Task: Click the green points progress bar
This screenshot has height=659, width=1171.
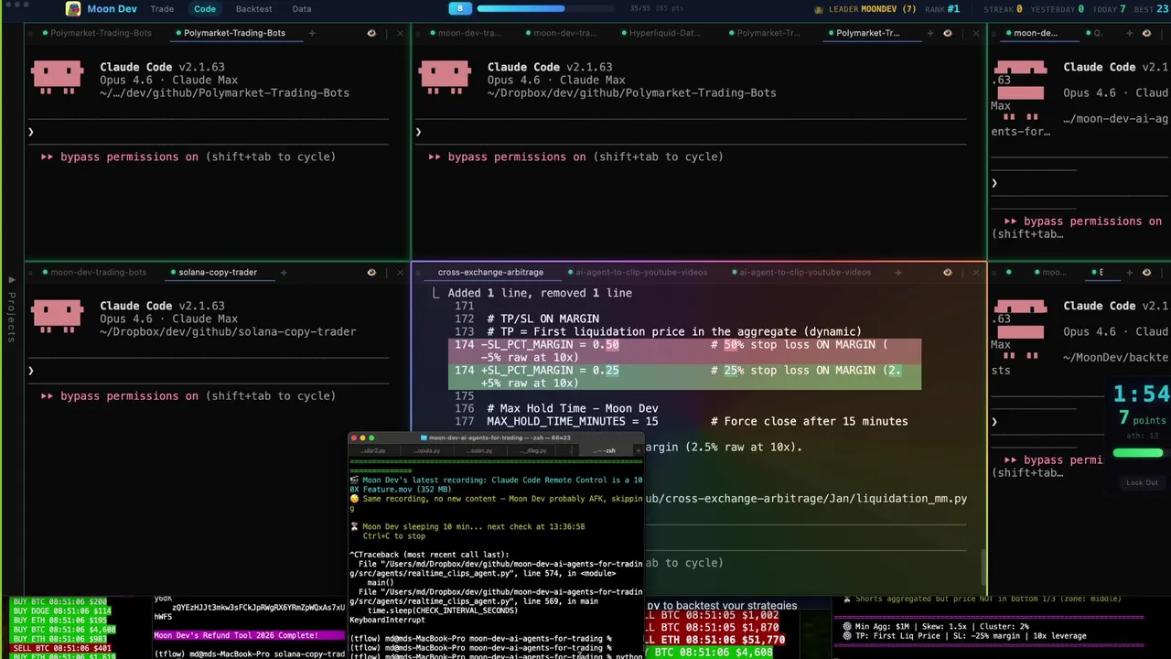Action: [x=1138, y=453]
